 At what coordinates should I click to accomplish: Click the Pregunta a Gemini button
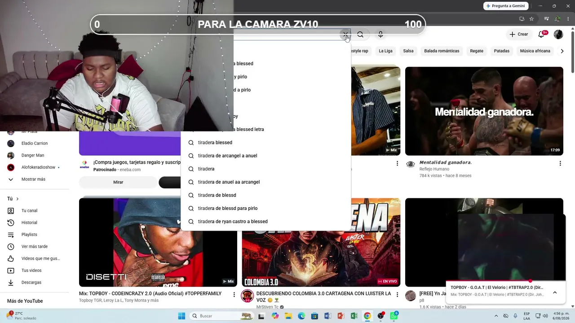point(505,6)
